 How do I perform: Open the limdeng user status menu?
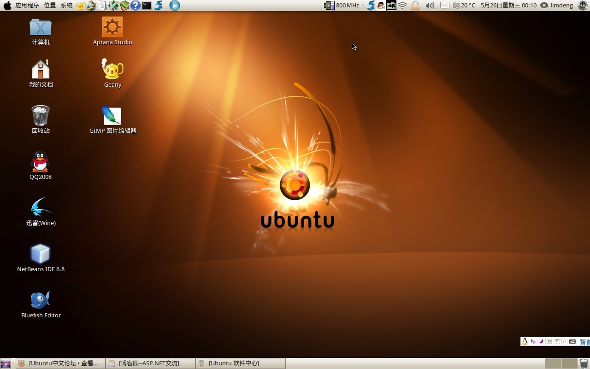click(x=556, y=6)
